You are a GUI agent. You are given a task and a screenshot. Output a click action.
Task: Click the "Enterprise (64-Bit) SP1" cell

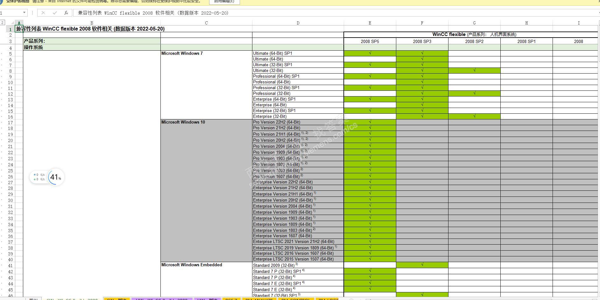298,99
